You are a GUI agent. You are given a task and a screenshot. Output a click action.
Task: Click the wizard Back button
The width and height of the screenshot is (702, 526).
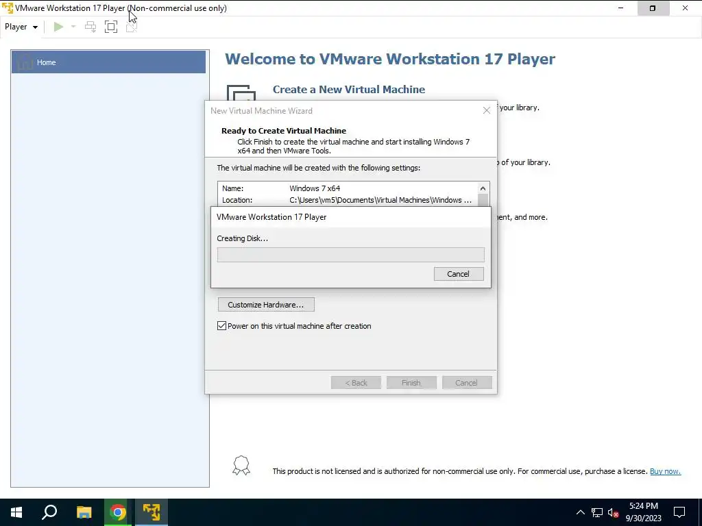click(x=356, y=383)
